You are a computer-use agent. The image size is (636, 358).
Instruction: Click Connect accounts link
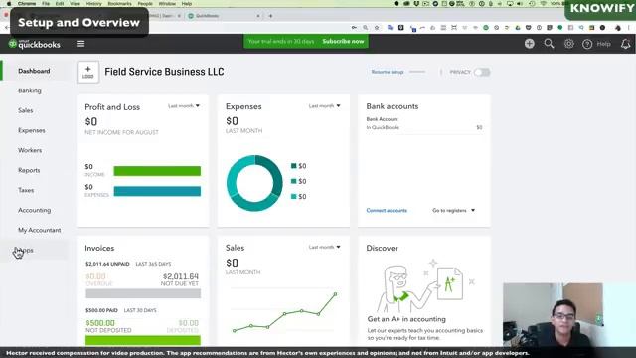click(387, 210)
